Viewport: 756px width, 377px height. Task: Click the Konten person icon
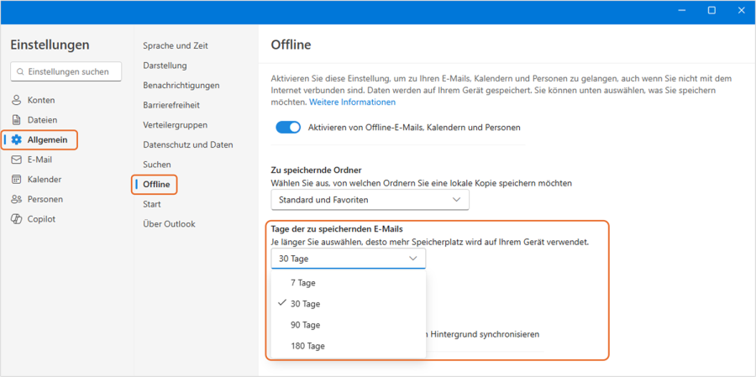coord(17,100)
